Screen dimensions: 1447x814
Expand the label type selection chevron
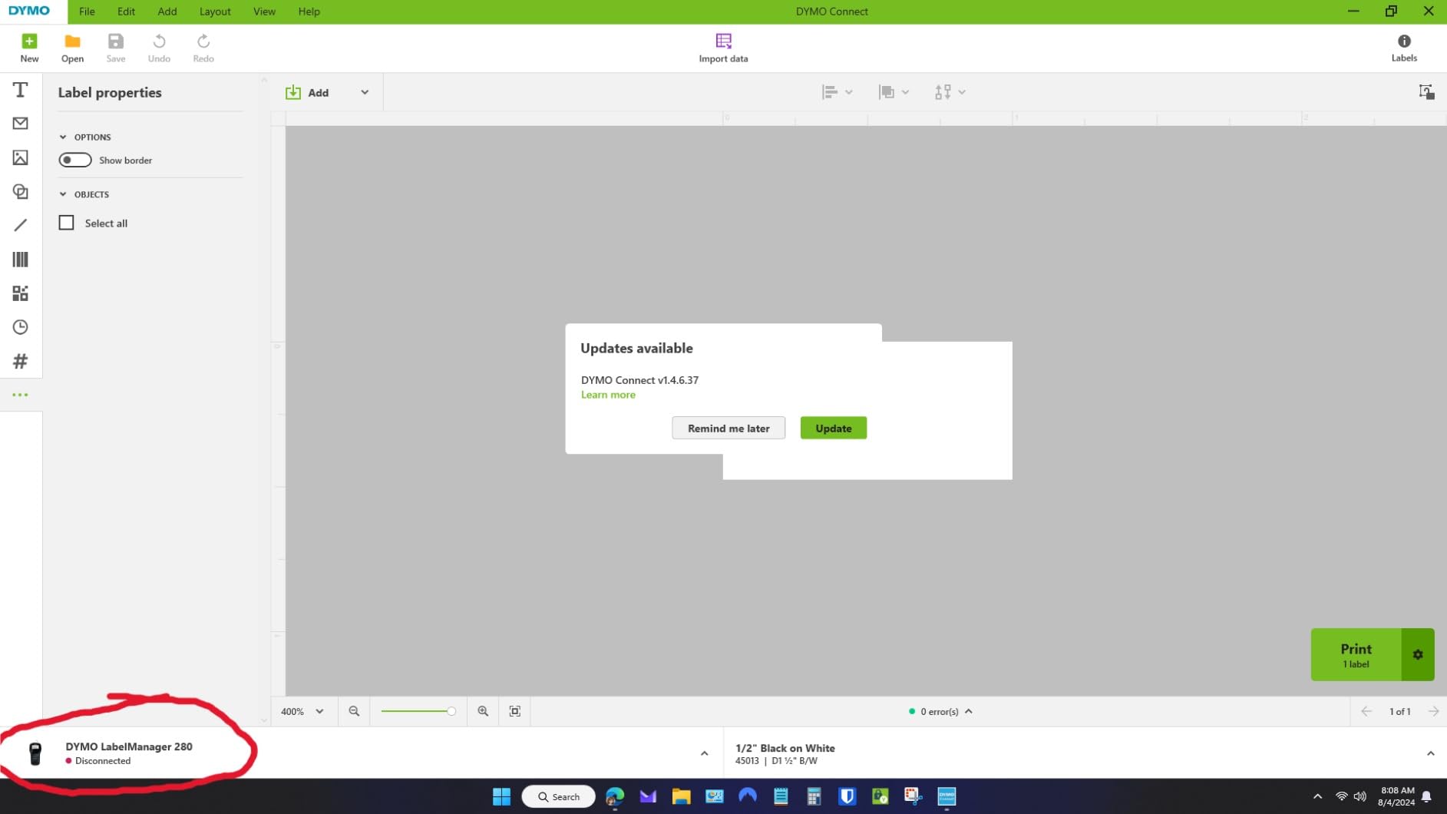click(1430, 753)
